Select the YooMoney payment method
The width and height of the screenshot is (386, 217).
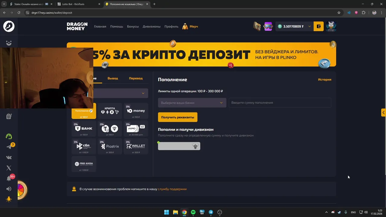point(136,111)
